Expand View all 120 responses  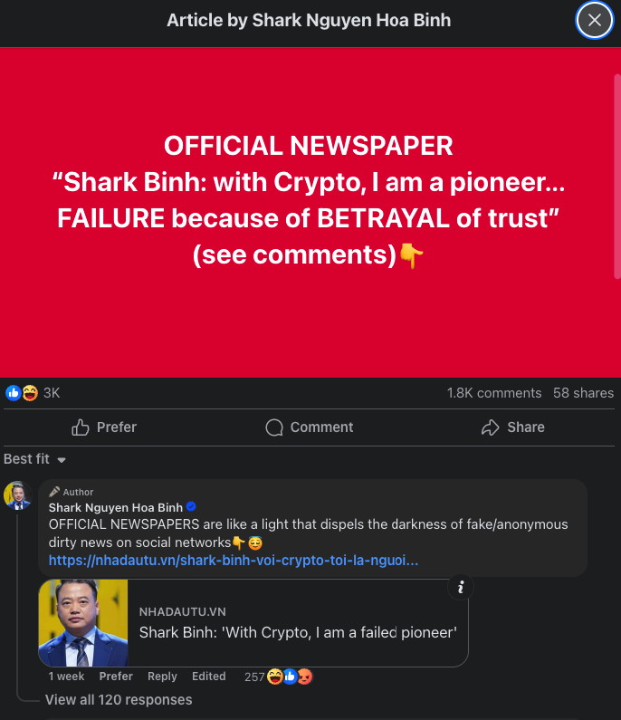(x=119, y=699)
